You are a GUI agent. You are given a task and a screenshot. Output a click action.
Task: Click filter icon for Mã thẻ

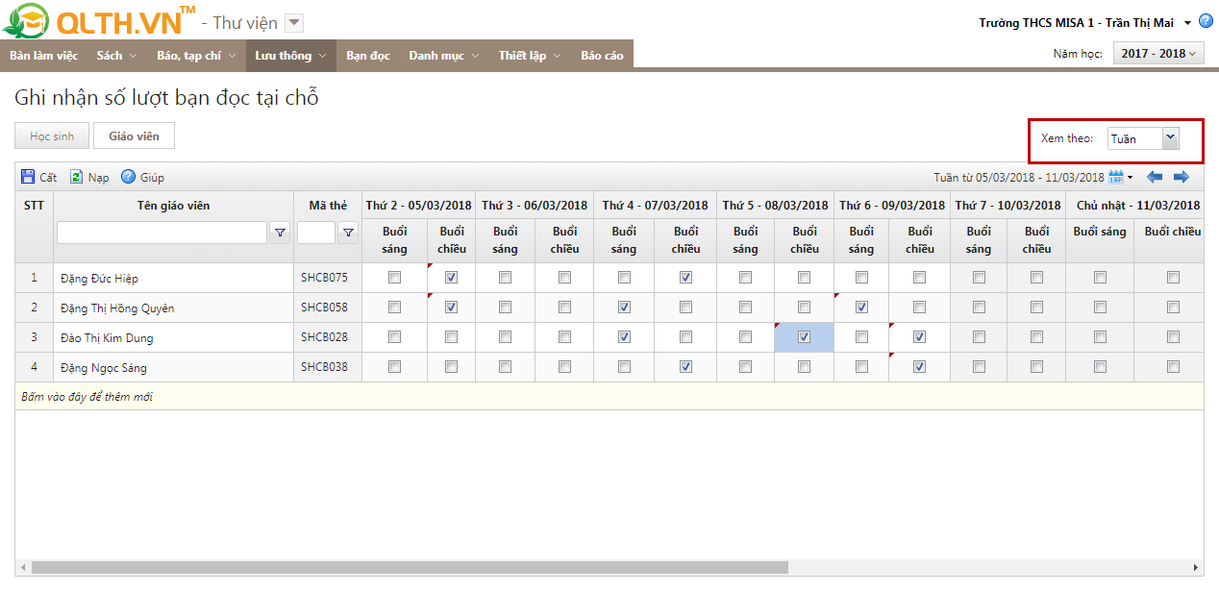point(349,232)
